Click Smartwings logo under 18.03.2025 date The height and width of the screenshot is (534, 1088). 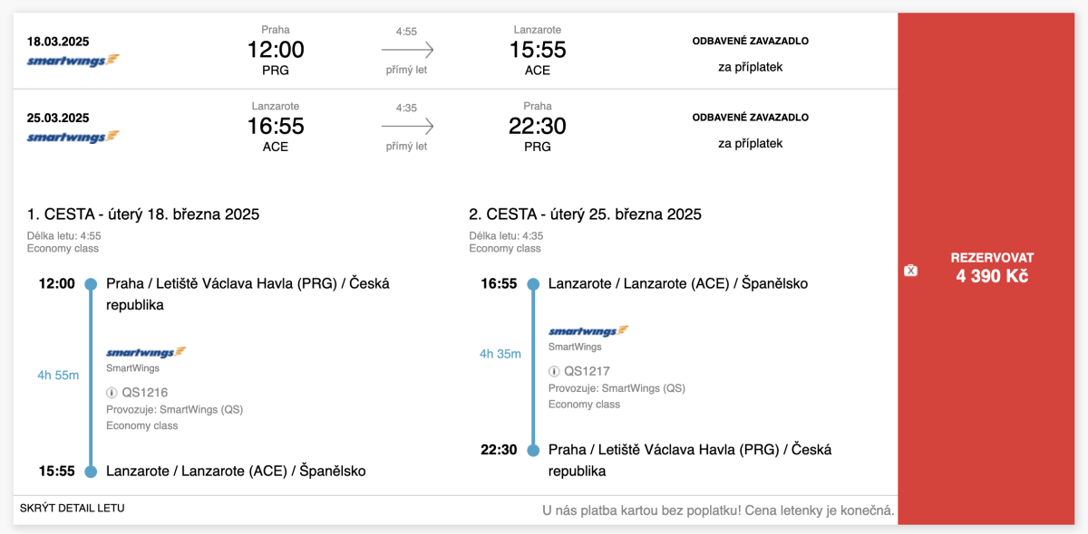pyautogui.click(x=73, y=61)
